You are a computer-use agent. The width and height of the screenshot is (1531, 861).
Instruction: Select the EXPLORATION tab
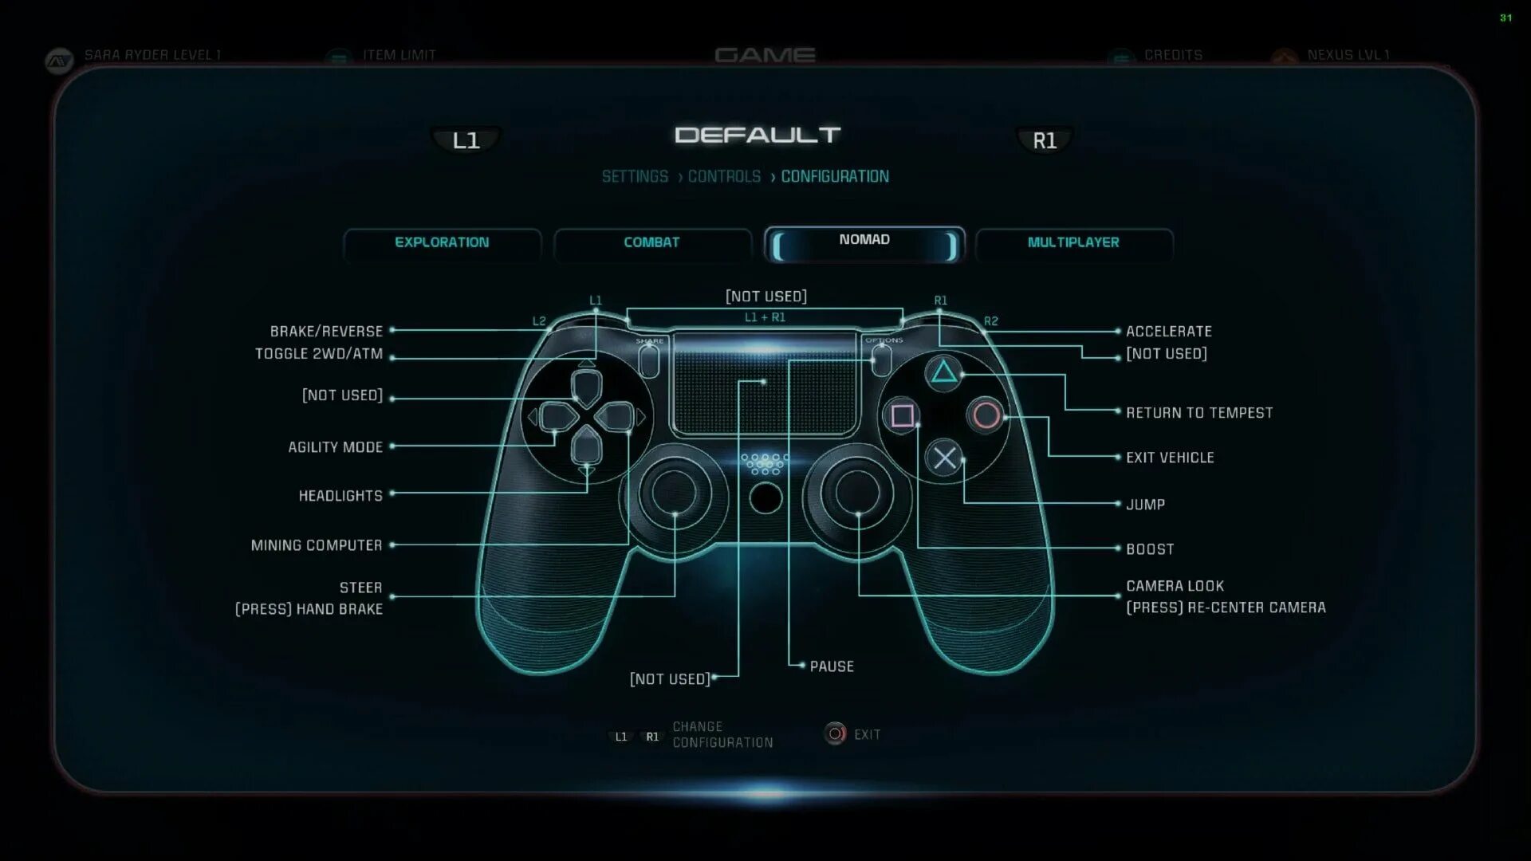click(x=443, y=242)
